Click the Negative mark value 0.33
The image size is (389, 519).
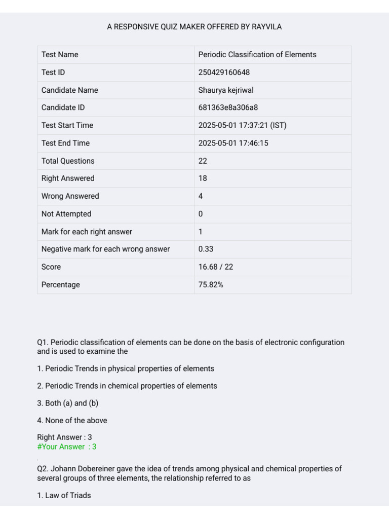(206, 249)
